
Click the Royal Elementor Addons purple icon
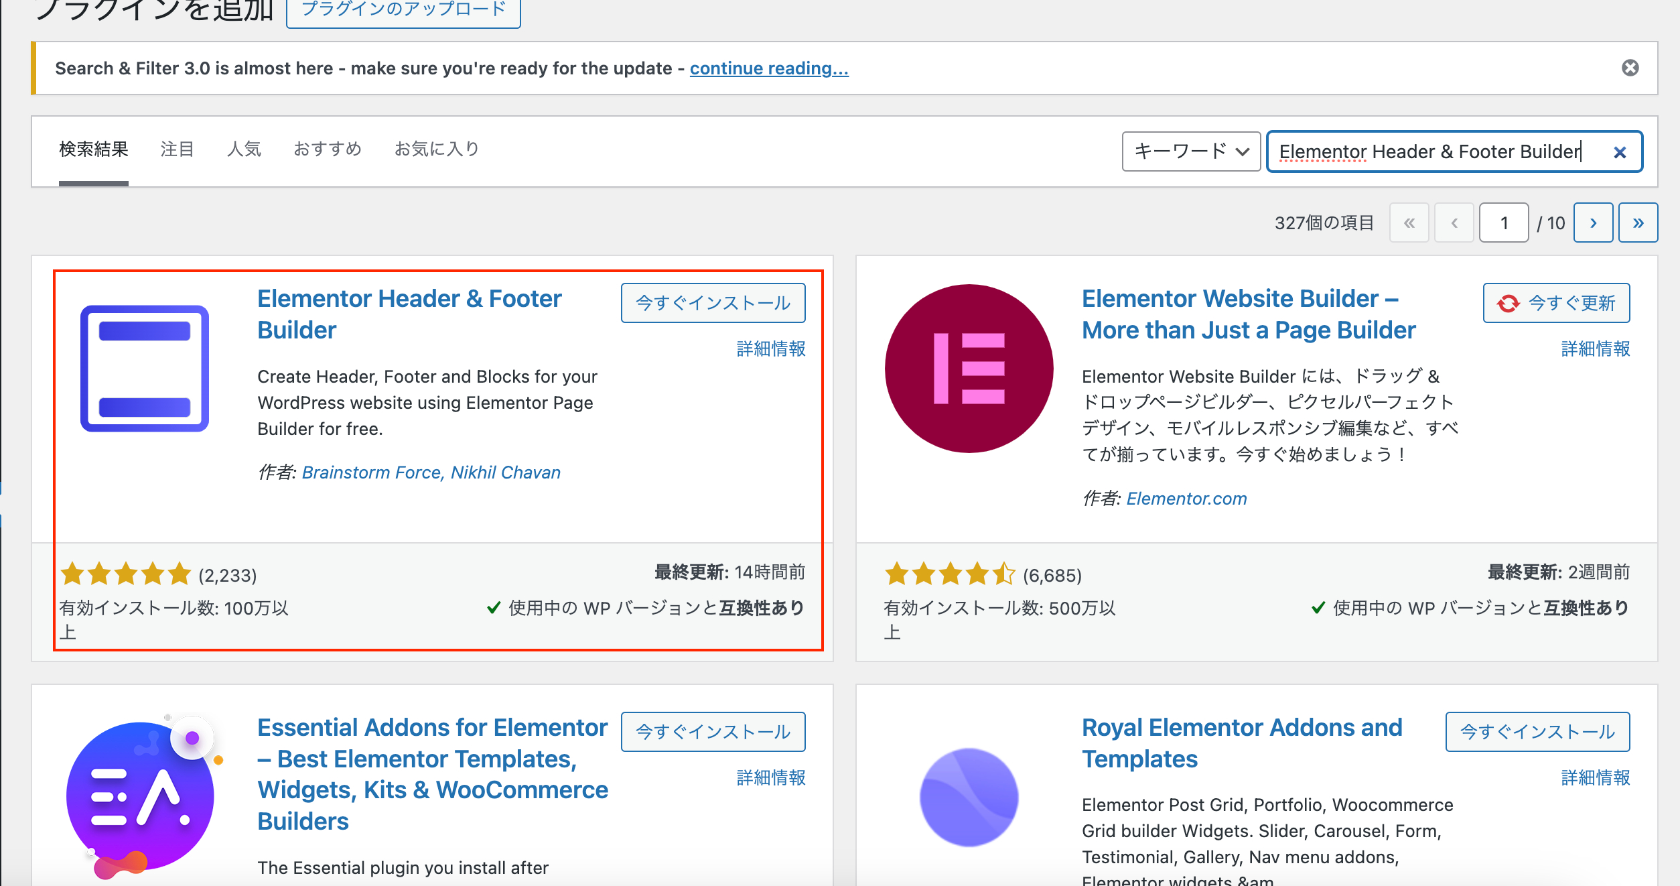coord(969,798)
